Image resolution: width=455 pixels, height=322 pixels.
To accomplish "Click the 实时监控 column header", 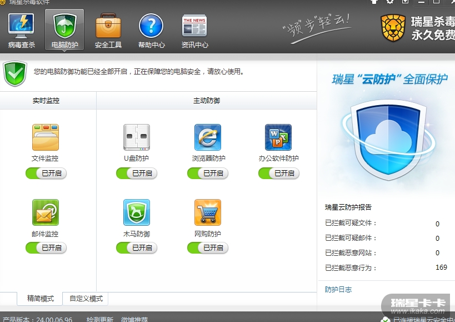I will coord(46,101).
